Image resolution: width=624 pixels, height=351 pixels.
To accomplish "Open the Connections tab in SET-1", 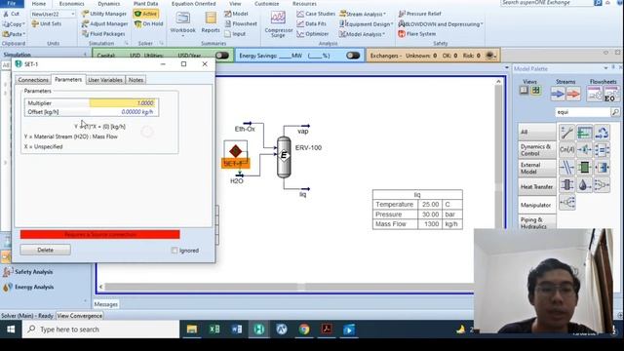I will pos(33,80).
